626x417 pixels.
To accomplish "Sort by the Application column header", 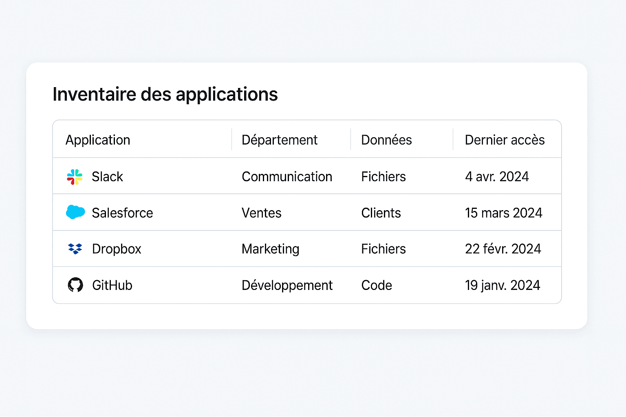I will (98, 140).
